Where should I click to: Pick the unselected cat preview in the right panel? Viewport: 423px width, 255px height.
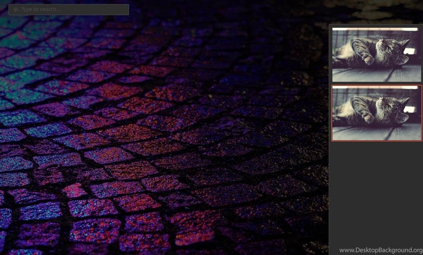[x=376, y=55]
